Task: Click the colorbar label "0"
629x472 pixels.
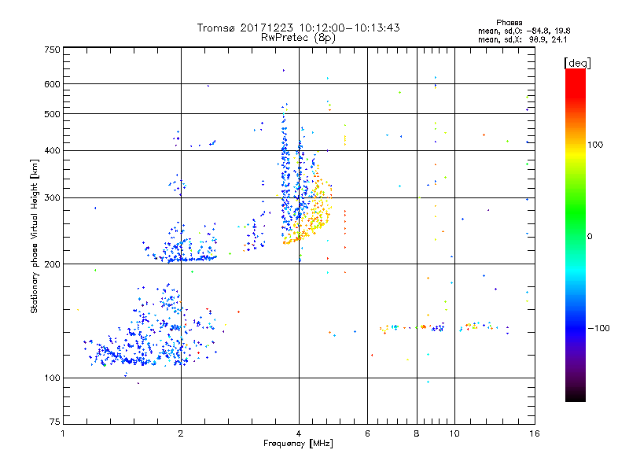Action: tap(590, 237)
